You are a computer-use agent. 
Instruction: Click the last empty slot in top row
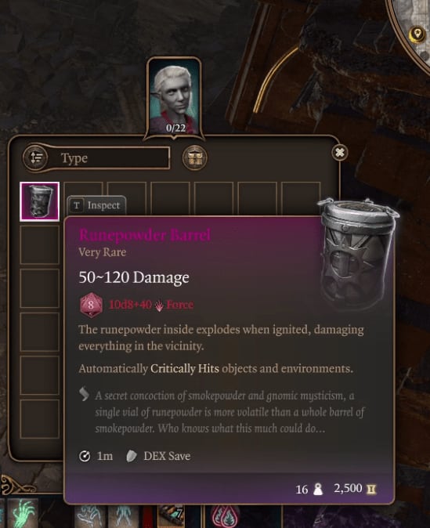pos(301,197)
